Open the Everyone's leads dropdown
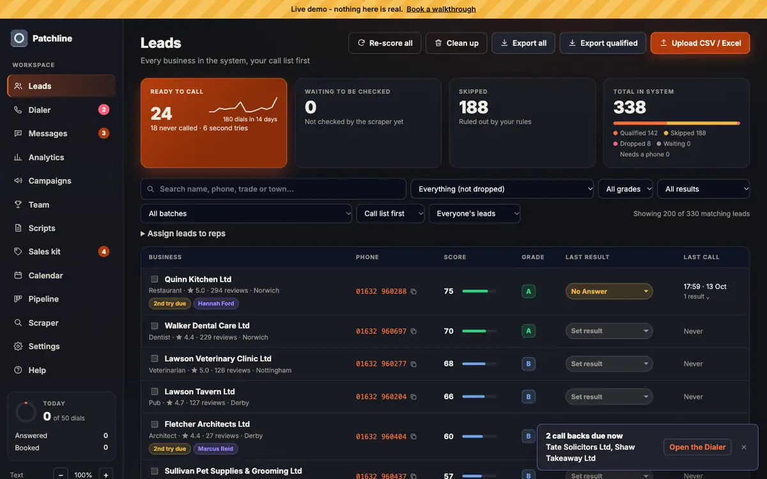767x479 pixels. [x=474, y=213]
